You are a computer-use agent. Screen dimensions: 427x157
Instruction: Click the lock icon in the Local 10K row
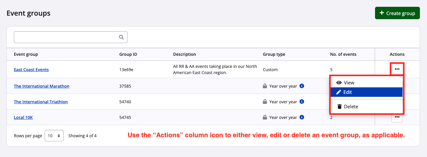coord(265,117)
